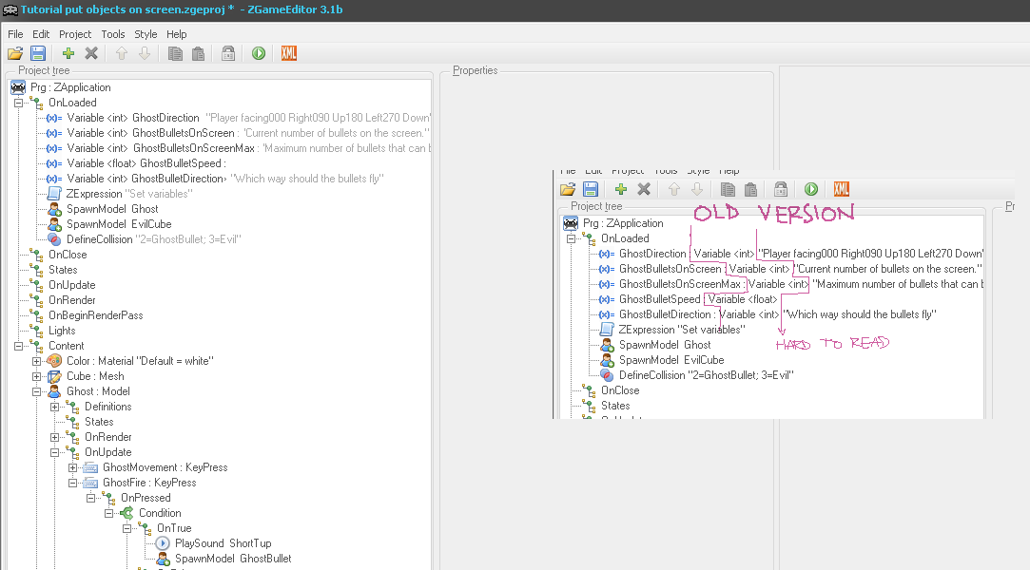The height and width of the screenshot is (570, 1030).
Task: Select Variable <int> GhostBulletsOnScreen row in main tree
Action: [x=248, y=133]
